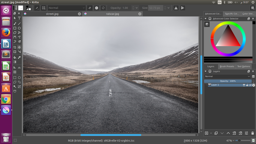Screen dimensions: 256x144
Task: Toggle Eraser mode
Action: pos(90,8)
